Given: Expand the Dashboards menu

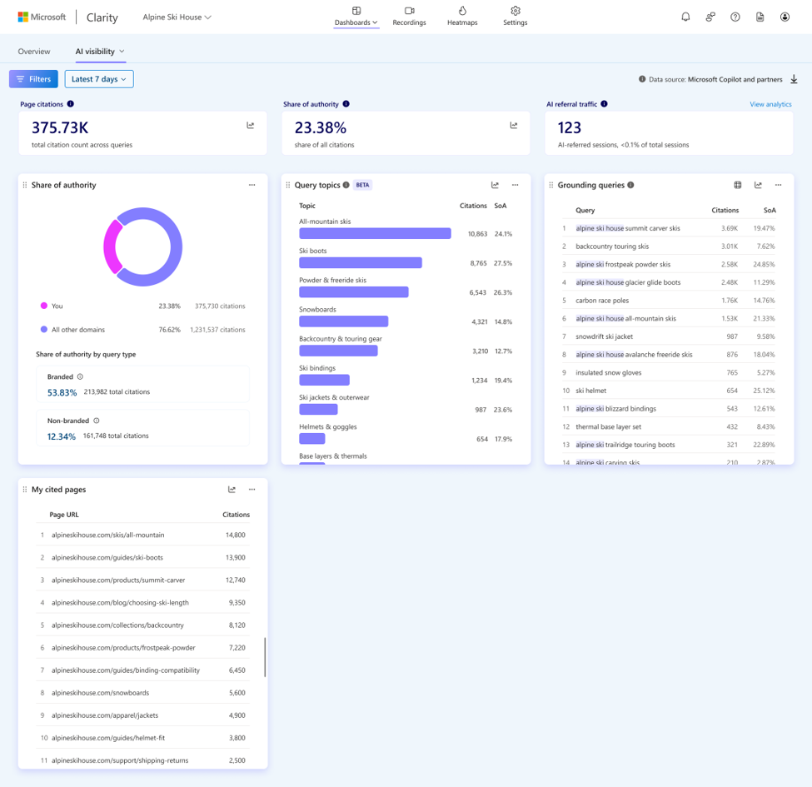Looking at the screenshot, I should (356, 16).
